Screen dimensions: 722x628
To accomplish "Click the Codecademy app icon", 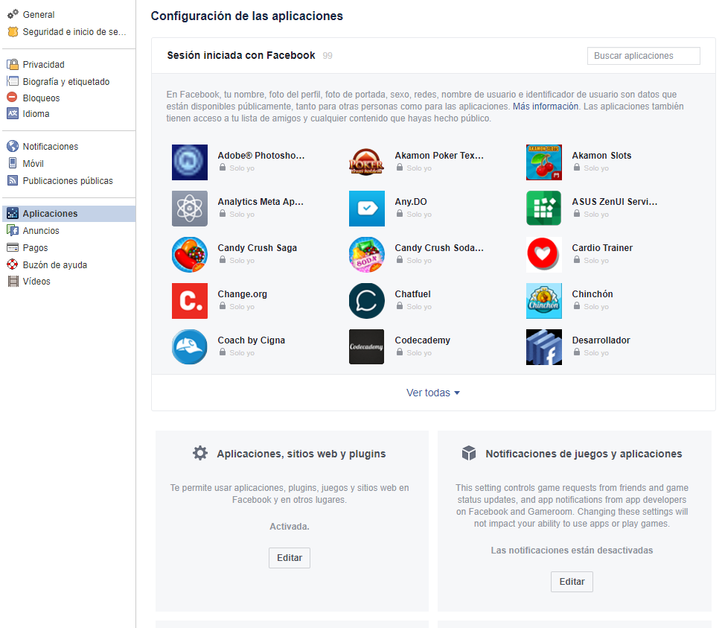I will 367,347.
